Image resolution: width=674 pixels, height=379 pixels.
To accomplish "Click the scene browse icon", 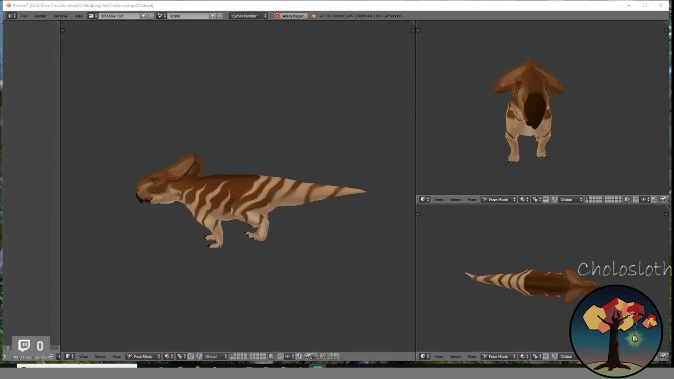I will (161, 16).
